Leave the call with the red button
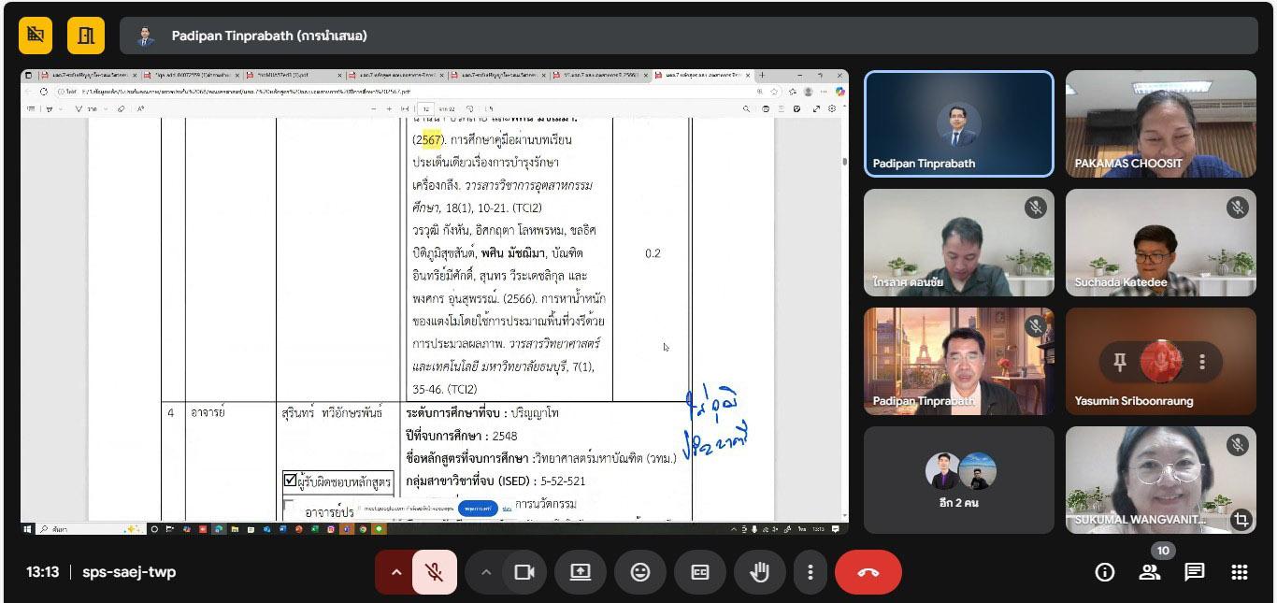1277x603 pixels. click(x=868, y=572)
